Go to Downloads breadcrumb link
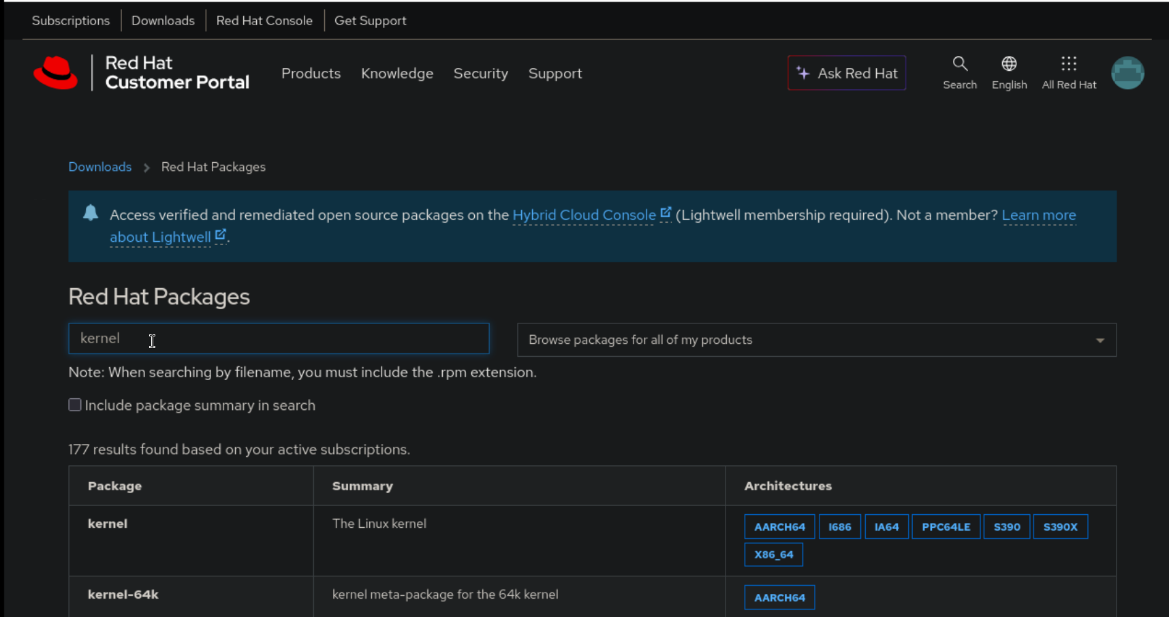Image resolution: width=1169 pixels, height=617 pixels. click(100, 167)
